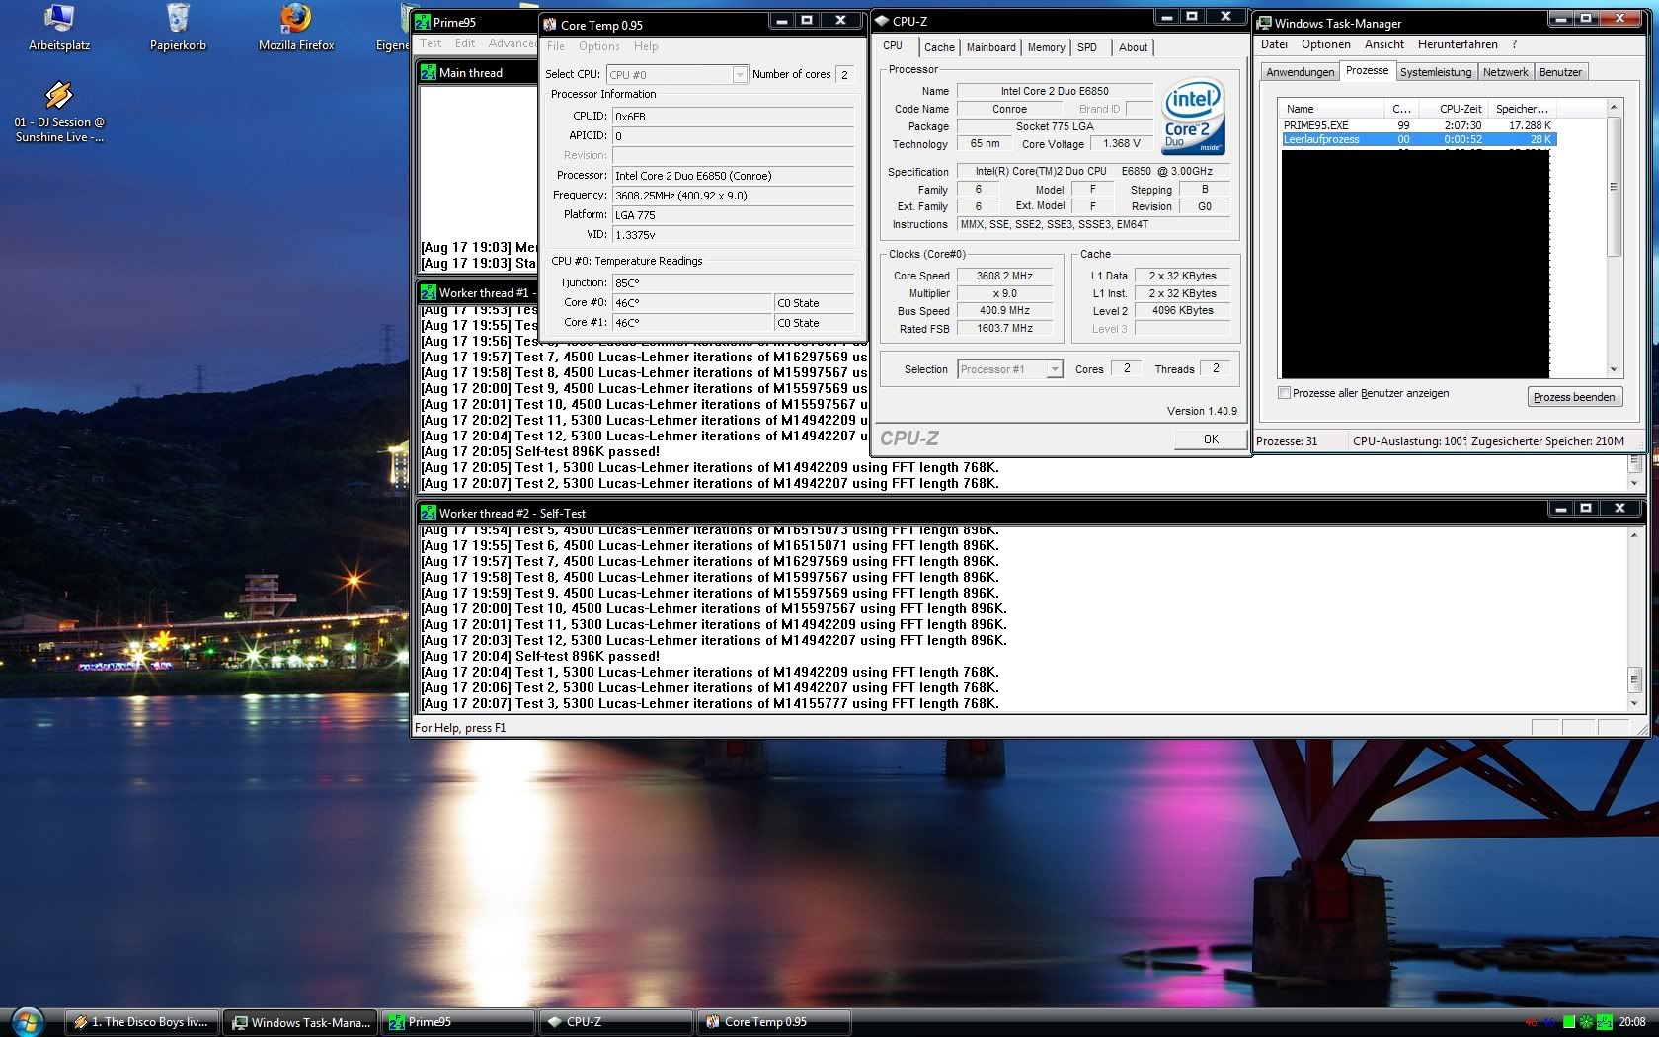Click the blue Core Temp tray temperature

point(1549,1022)
